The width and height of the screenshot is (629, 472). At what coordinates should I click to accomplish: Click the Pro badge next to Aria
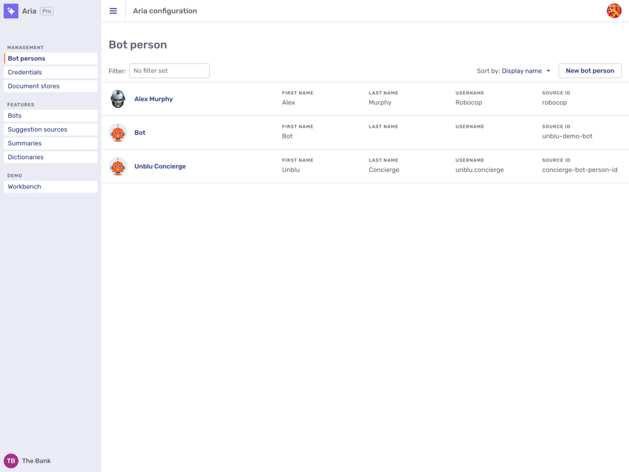[47, 11]
